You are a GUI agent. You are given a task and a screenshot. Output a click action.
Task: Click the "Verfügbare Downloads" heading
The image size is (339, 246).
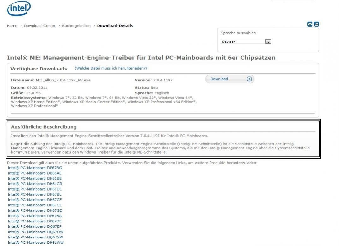(x=39, y=69)
